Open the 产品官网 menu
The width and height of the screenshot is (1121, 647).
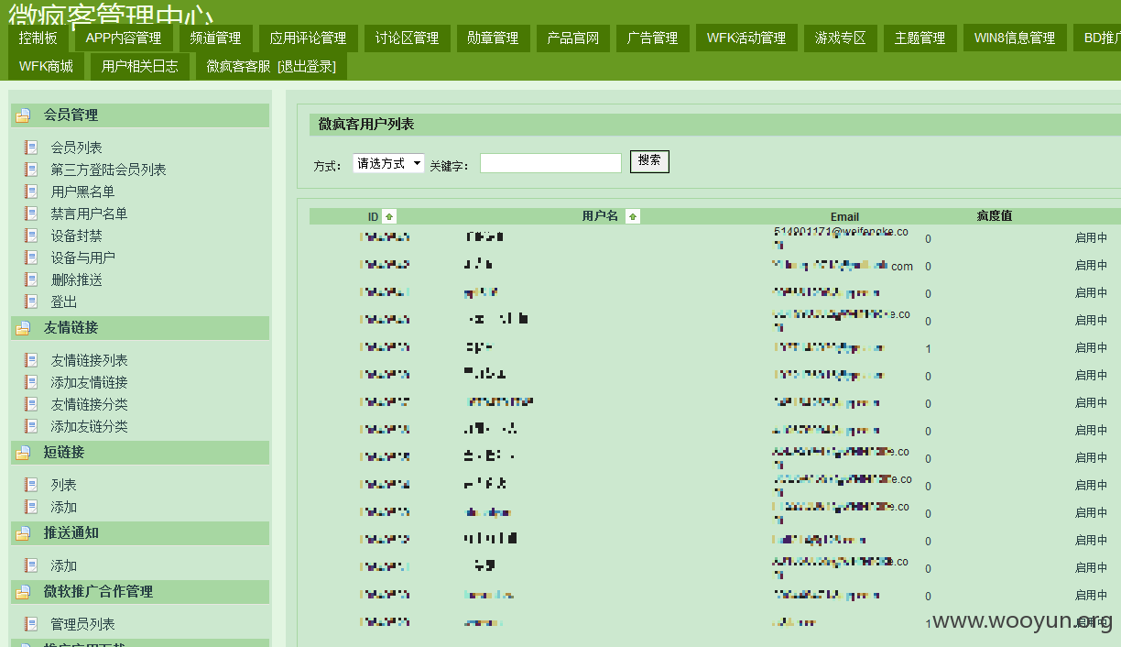[573, 38]
